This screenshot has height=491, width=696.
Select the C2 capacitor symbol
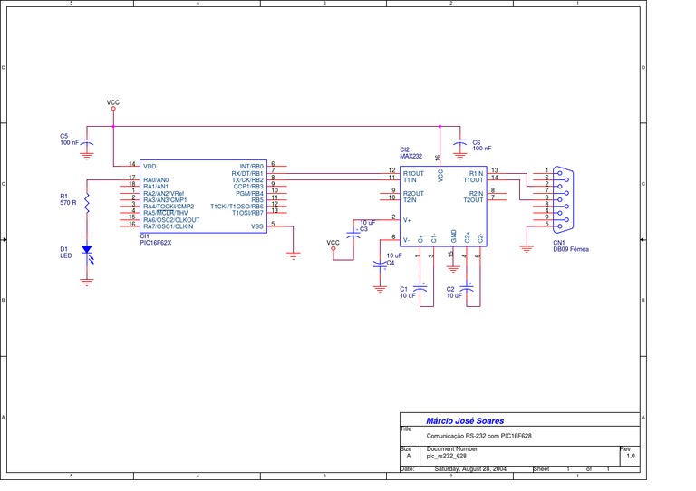pyautogui.click(x=467, y=288)
